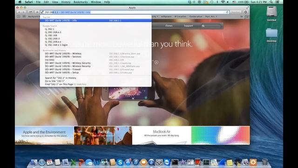Screen dimensions: 298x168
Task: Open the History menu
Action: [66, 2]
